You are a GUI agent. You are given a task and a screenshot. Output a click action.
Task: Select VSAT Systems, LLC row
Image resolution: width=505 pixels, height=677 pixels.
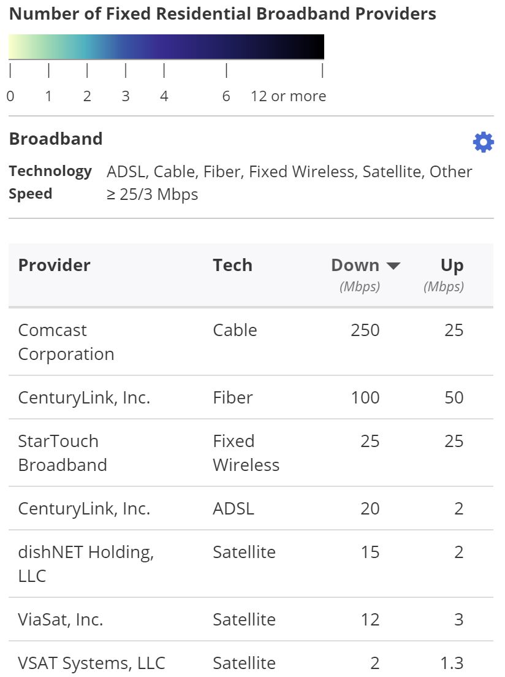click(251, 659)
